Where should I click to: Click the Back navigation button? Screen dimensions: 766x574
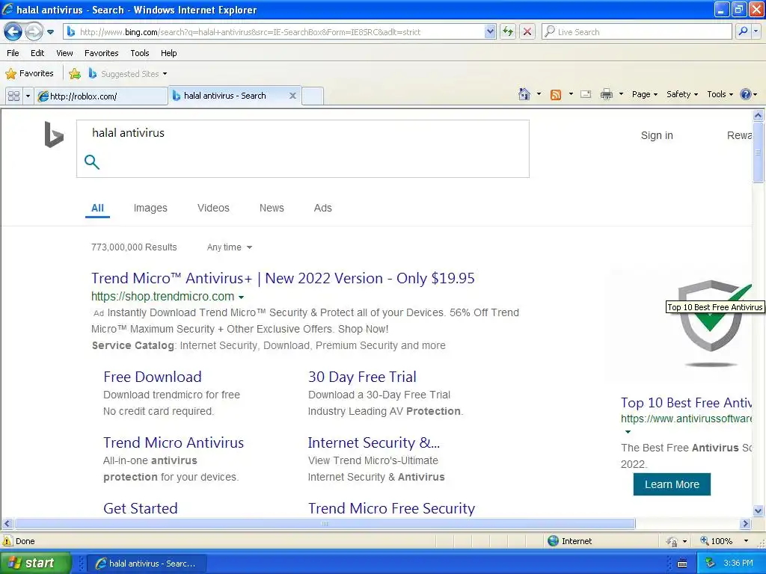tap(13, 32)
